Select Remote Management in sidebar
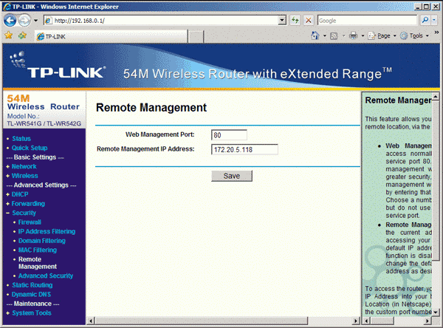Image resolution: width=443 pixels, height=328 pixels. [x=38, y=263]
